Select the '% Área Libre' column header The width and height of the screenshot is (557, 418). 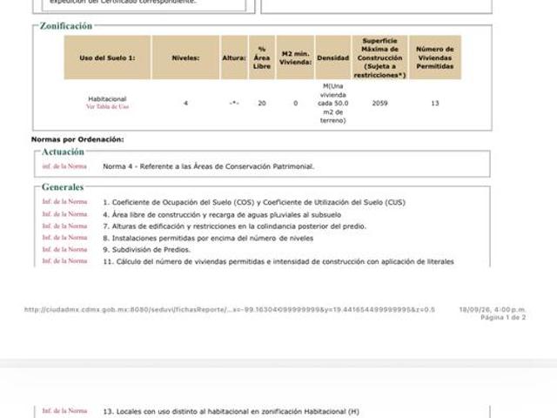click(262, 57)
